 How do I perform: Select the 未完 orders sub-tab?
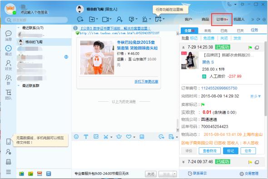pos(208,30)
